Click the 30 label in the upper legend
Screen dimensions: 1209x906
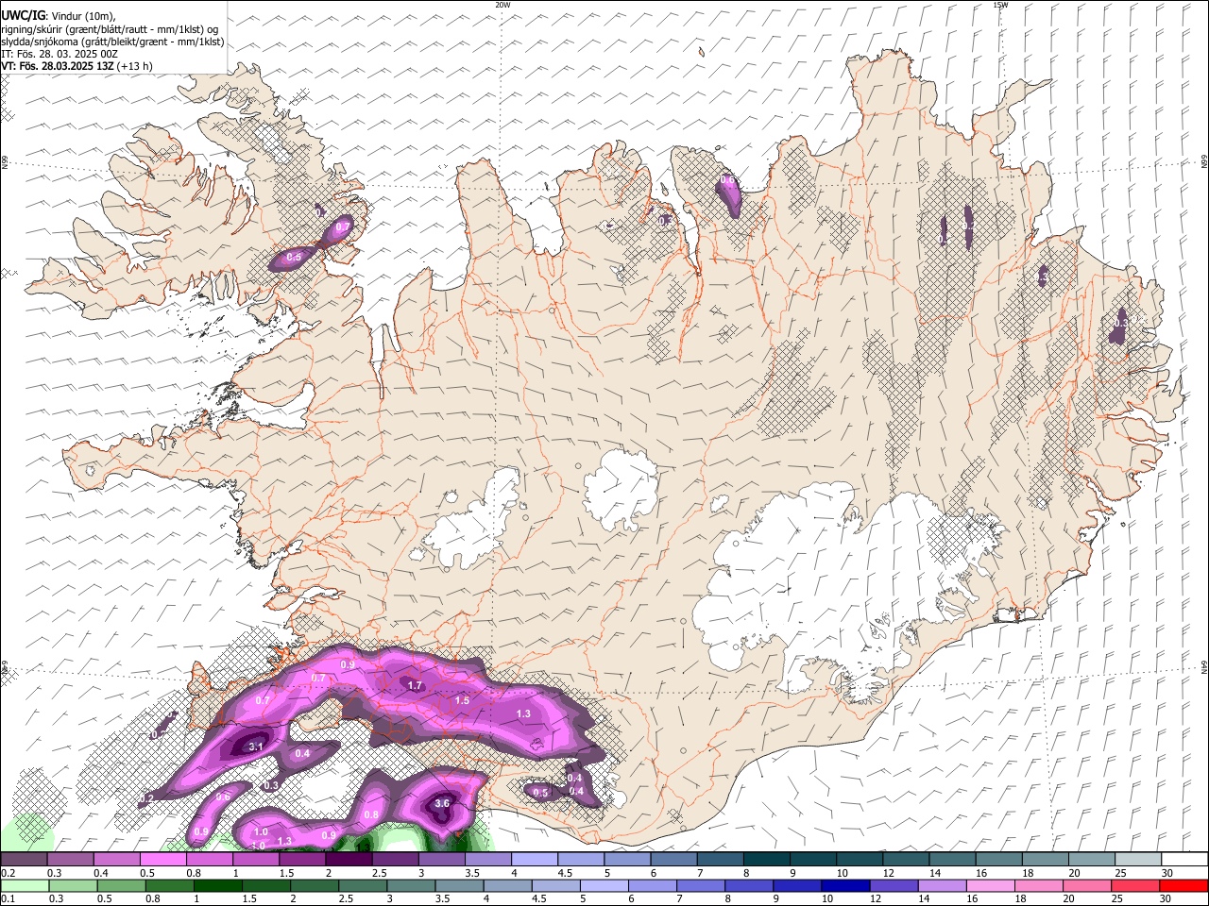tap(1167, 873)
